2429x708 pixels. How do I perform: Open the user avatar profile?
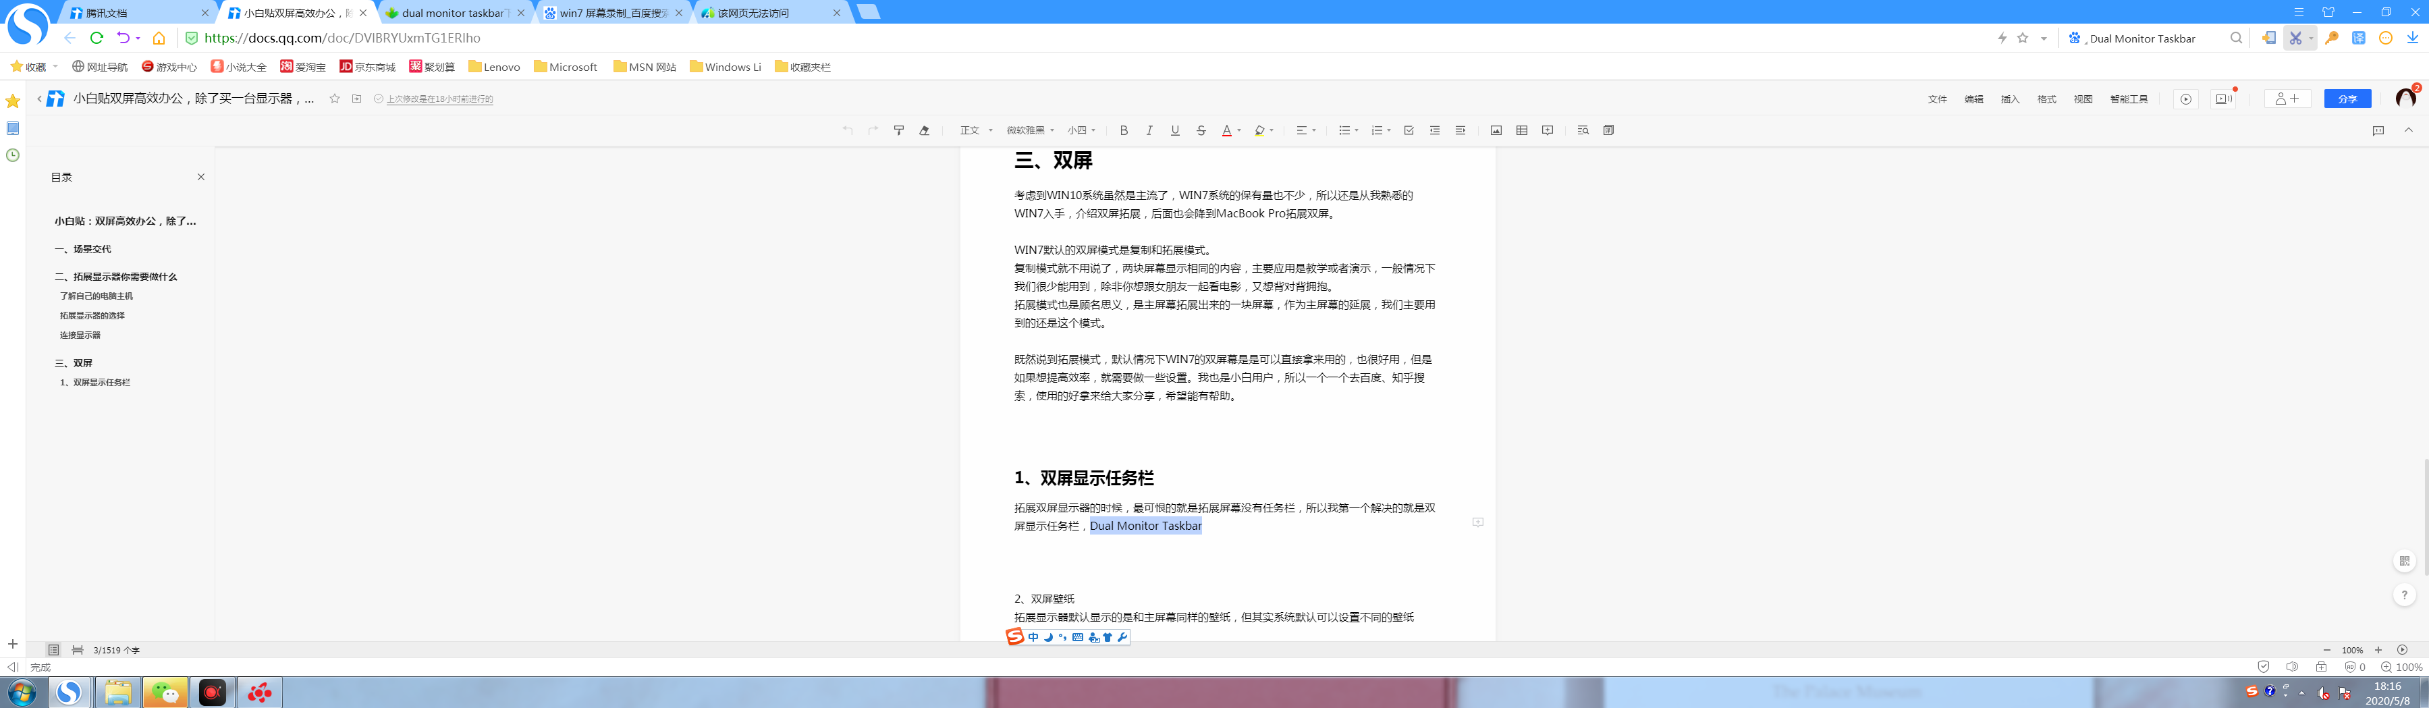click(x=2405, y=98)
